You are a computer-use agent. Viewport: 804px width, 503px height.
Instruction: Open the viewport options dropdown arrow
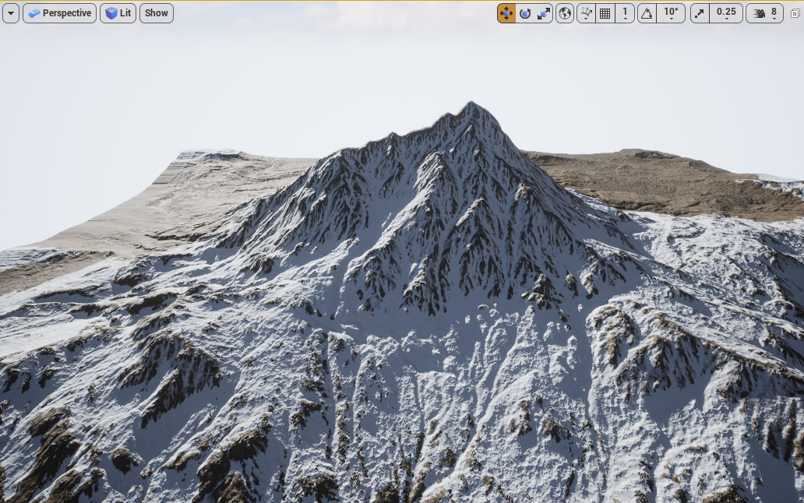[11, 13]
